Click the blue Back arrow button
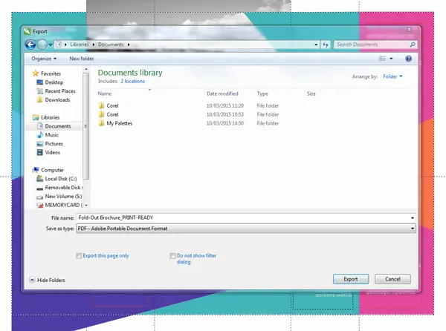 pyautogui.click(x=30, y=45)
